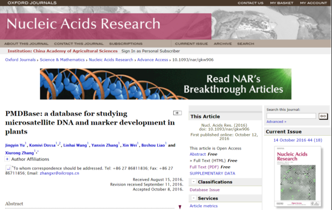332x210 pixels.
Task: Open the Archive menu item
Action: [x=223, y=44]
